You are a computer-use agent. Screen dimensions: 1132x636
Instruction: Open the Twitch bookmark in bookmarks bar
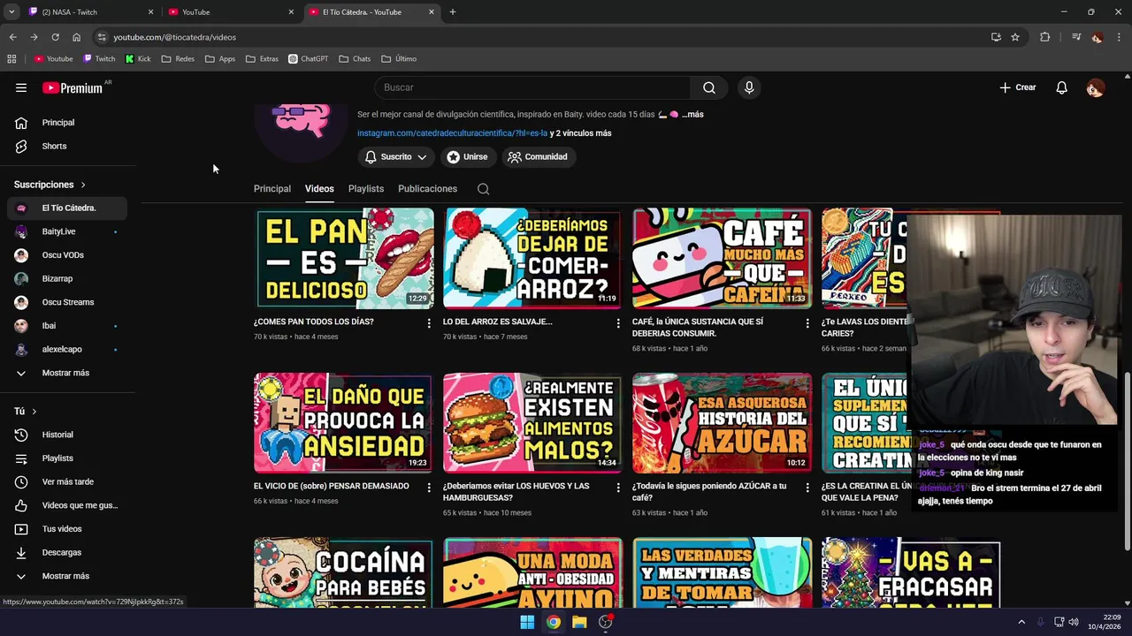[x=99, y=59]
